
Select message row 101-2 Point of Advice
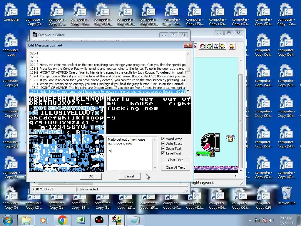point(108,72)
